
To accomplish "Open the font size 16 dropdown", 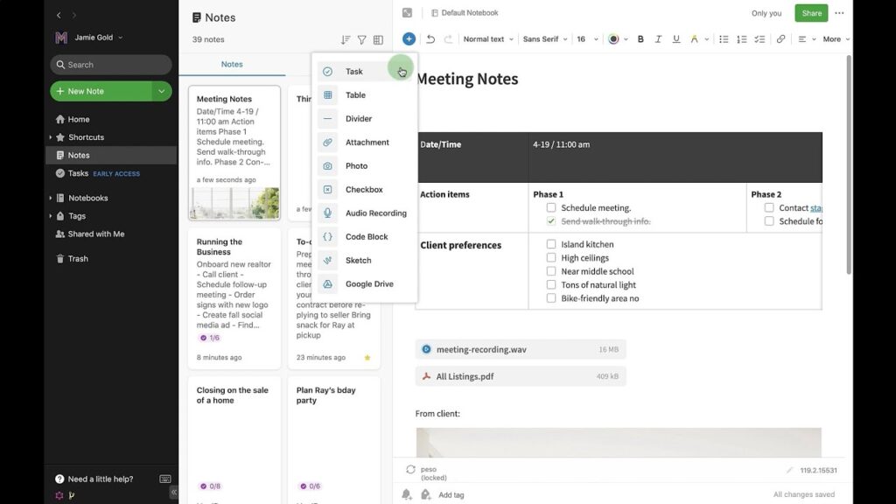I will point(587,39).
